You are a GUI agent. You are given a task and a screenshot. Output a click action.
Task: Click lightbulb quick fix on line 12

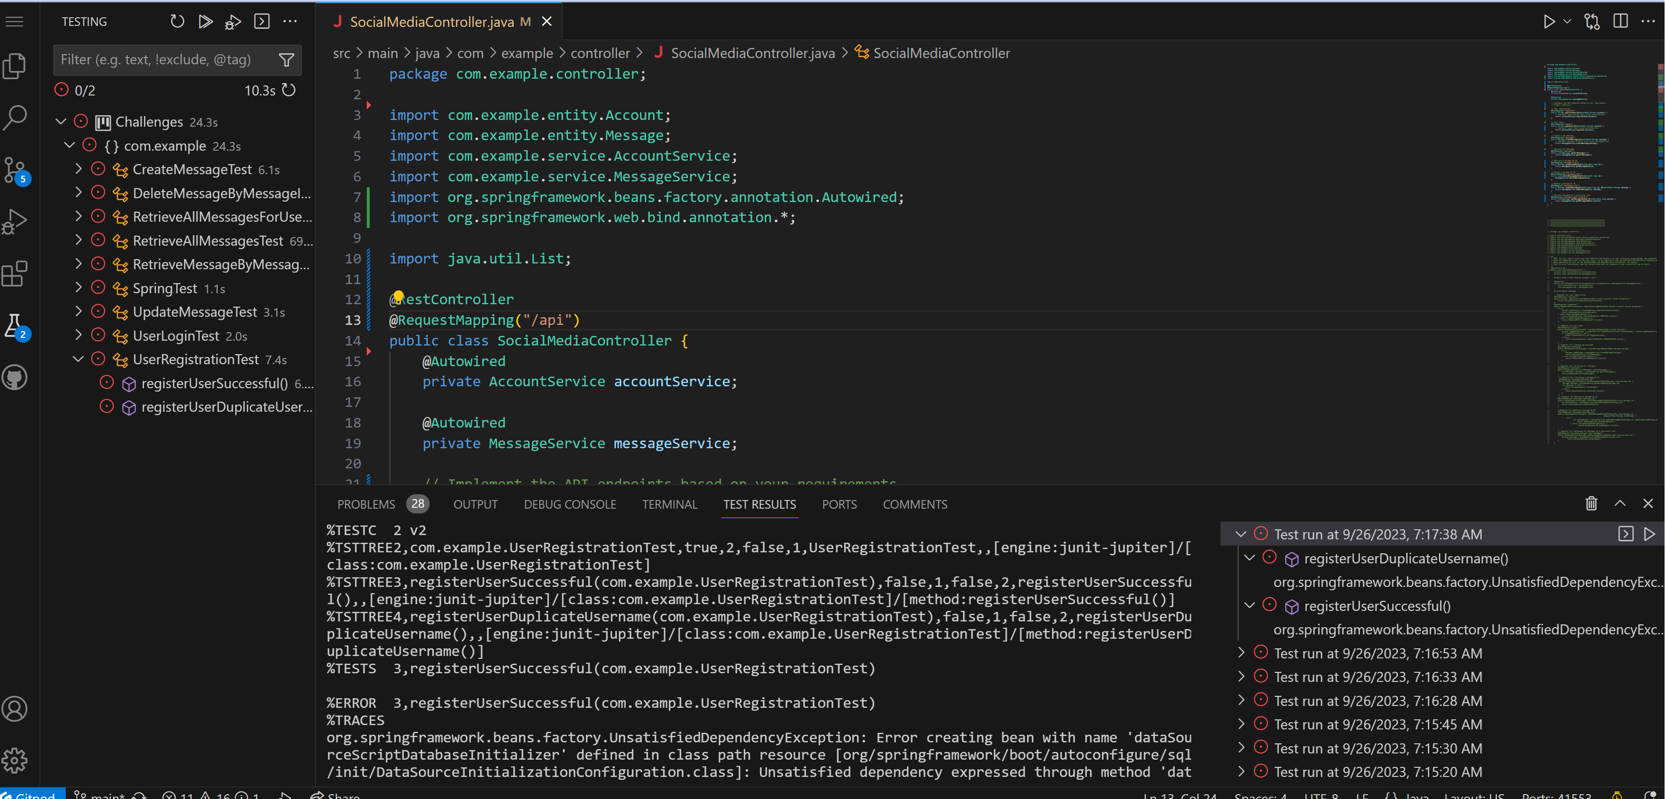pyautogui.click(x=399, y=297)
